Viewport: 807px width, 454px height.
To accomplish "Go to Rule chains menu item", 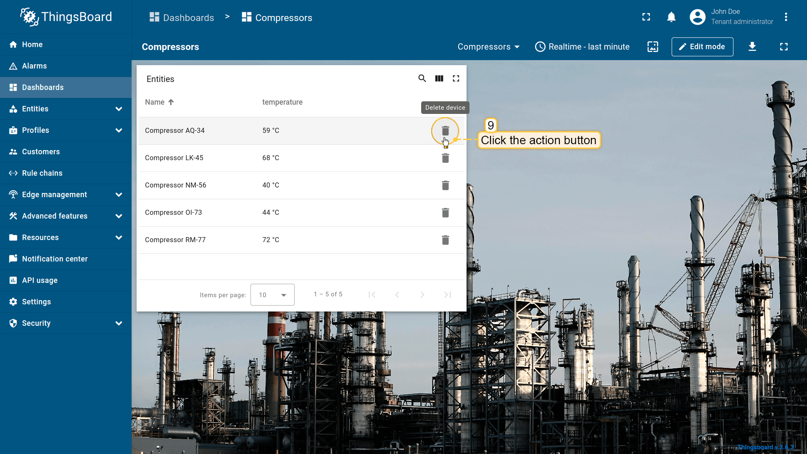I will (42, 173).
